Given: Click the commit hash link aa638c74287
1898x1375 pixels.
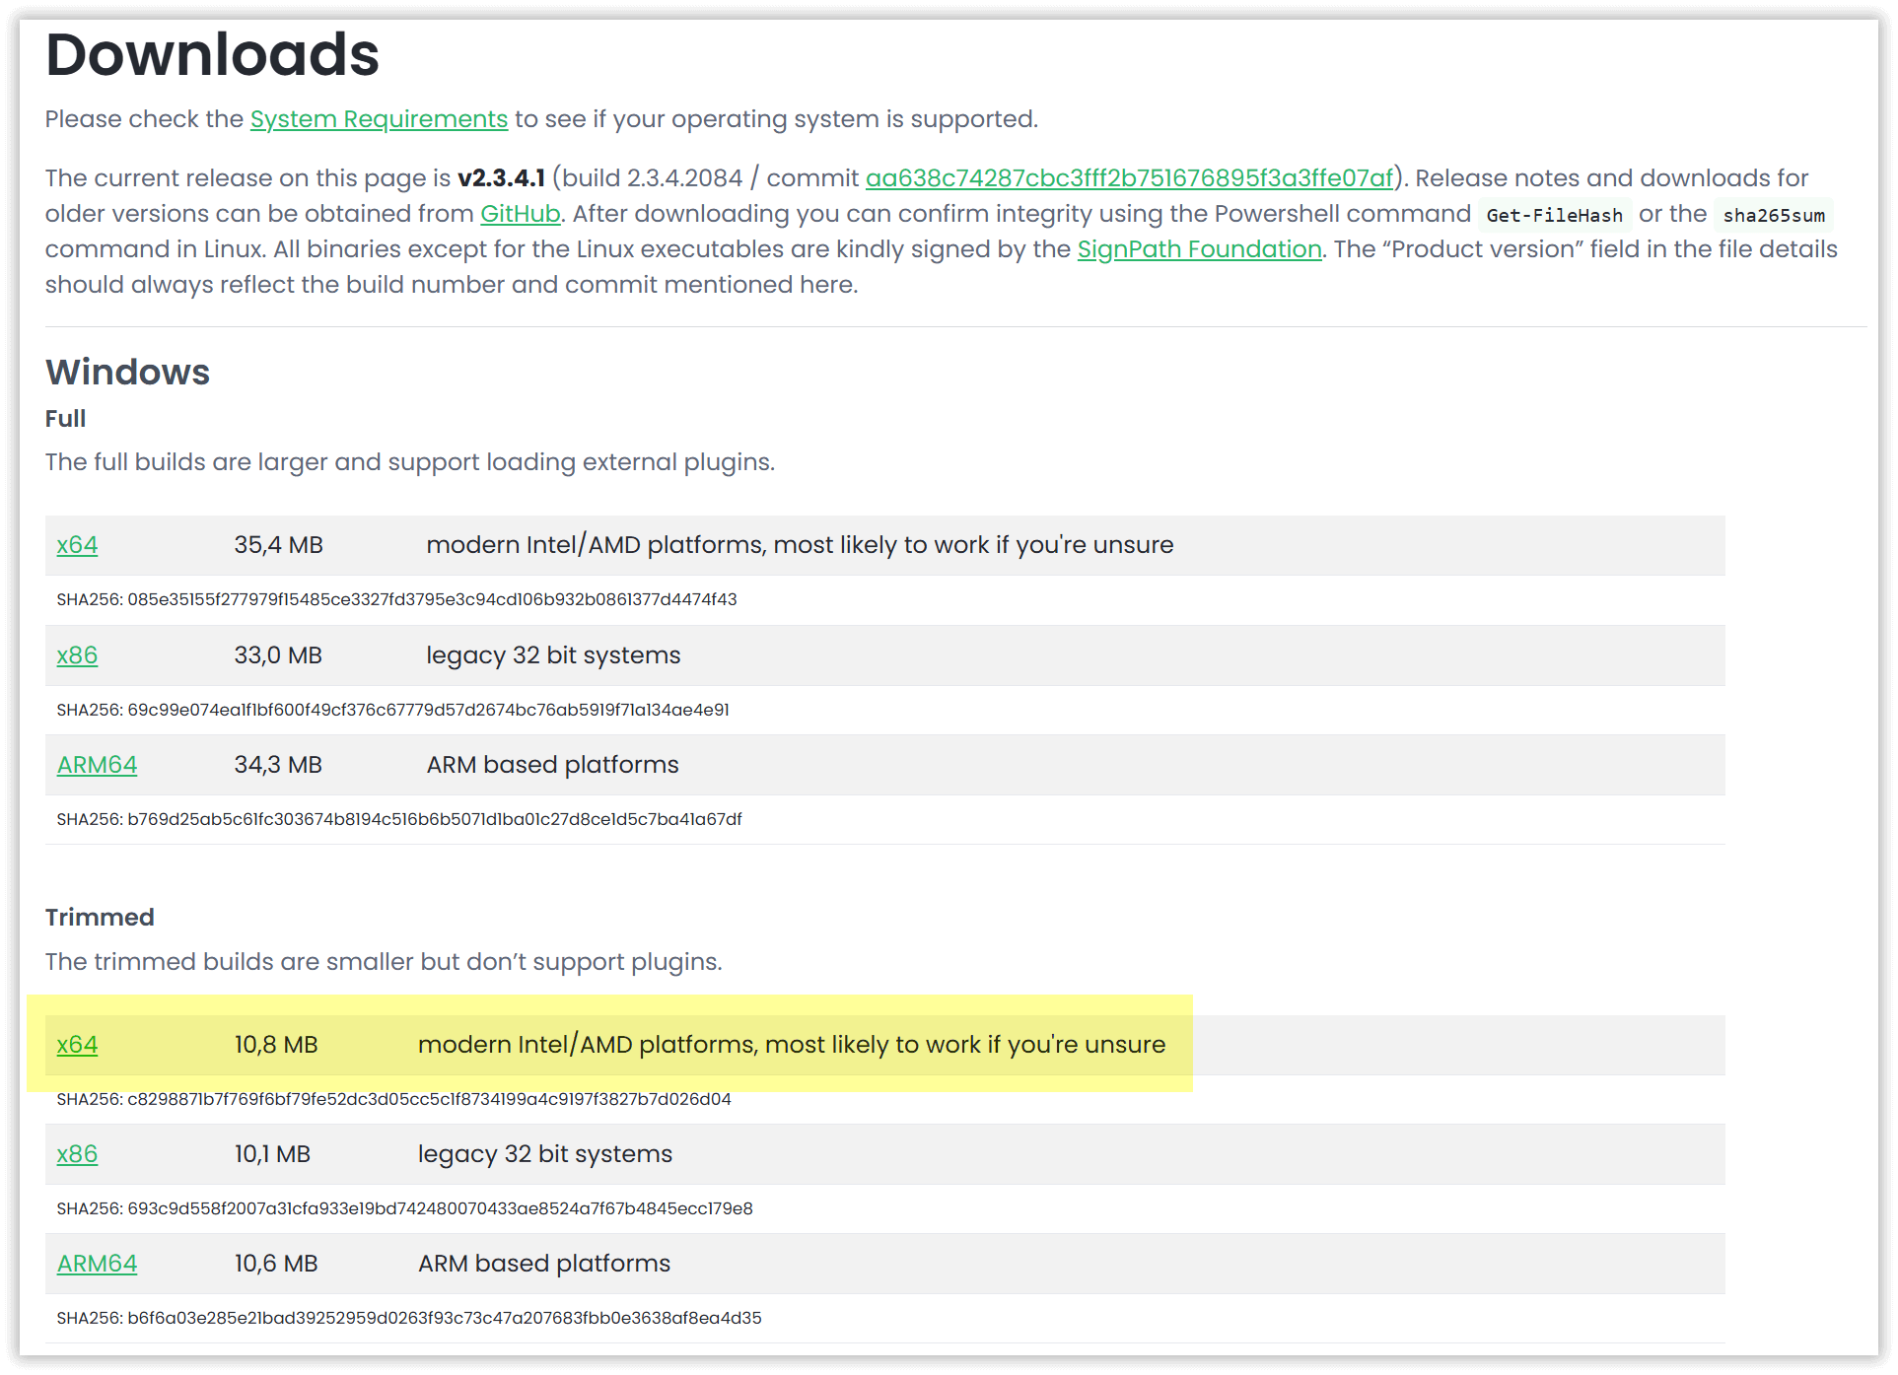Looking at the screenshot, I should point(1128,178).
